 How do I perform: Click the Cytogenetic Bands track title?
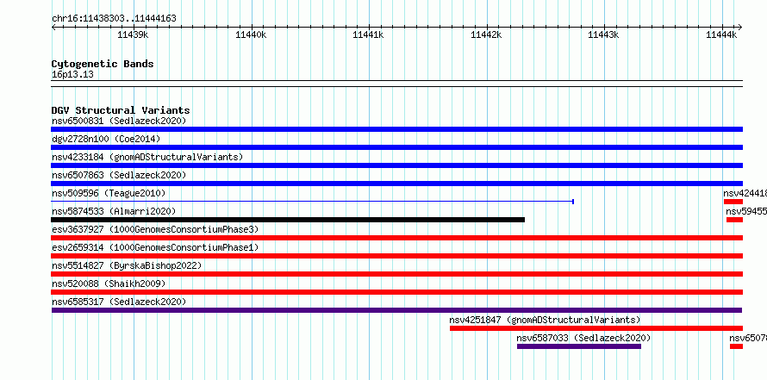103,64
